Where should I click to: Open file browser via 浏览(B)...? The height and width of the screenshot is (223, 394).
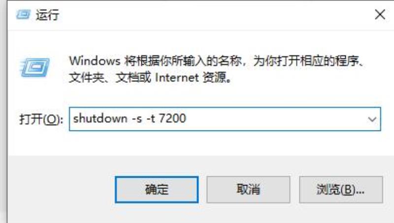pyautogui.click(x=341, y=190)
